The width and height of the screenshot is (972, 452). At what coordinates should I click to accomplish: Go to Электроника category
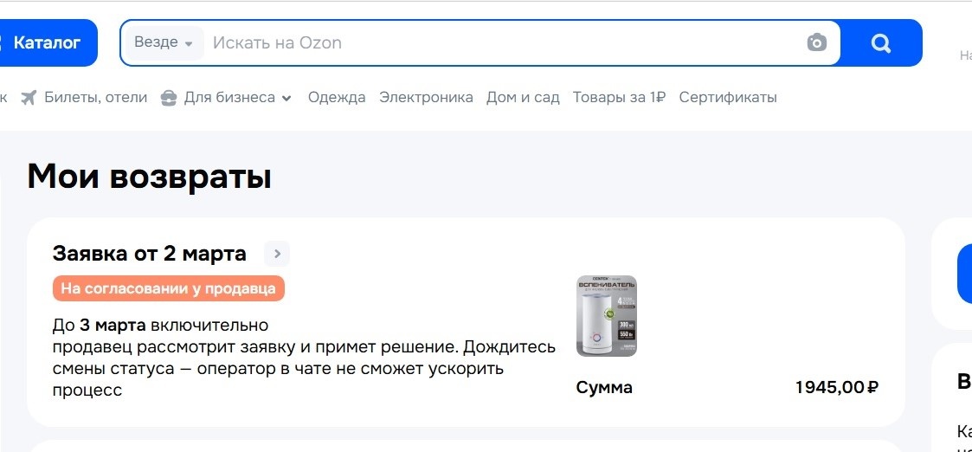click(x=426, y=97)
